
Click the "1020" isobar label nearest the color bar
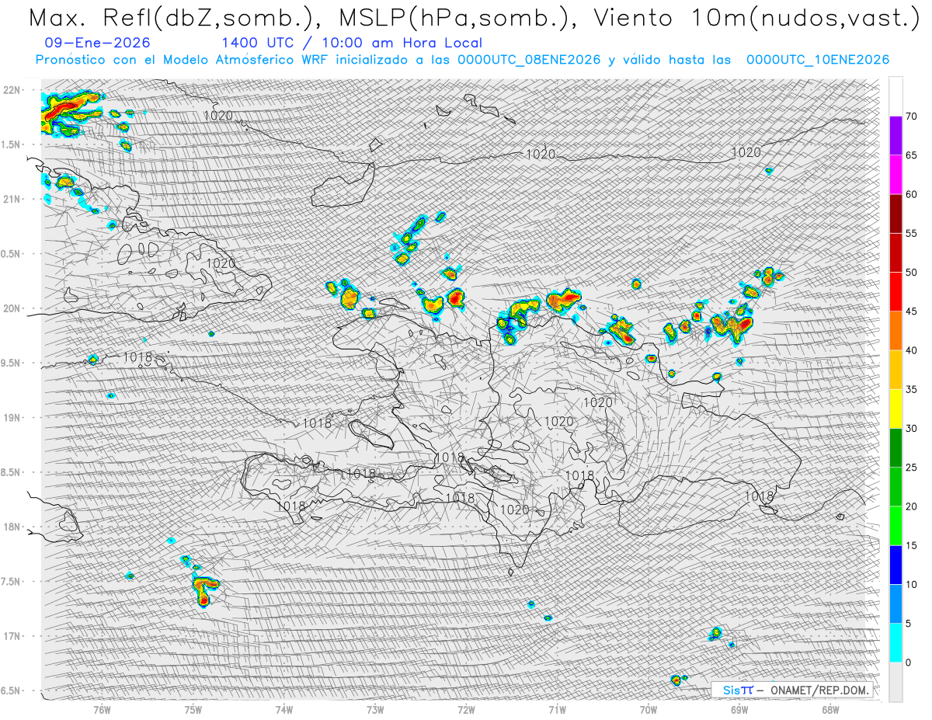click(746, 153)
